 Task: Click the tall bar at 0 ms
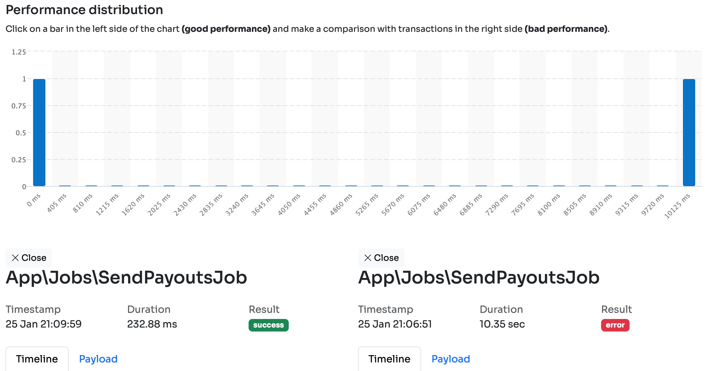[x=39, y=133]
